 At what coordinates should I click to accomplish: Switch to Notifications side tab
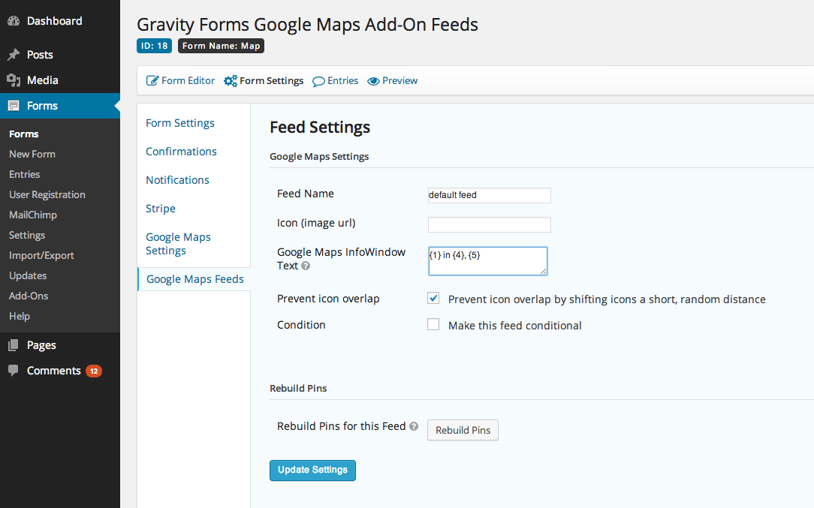(x=177, y=180)
